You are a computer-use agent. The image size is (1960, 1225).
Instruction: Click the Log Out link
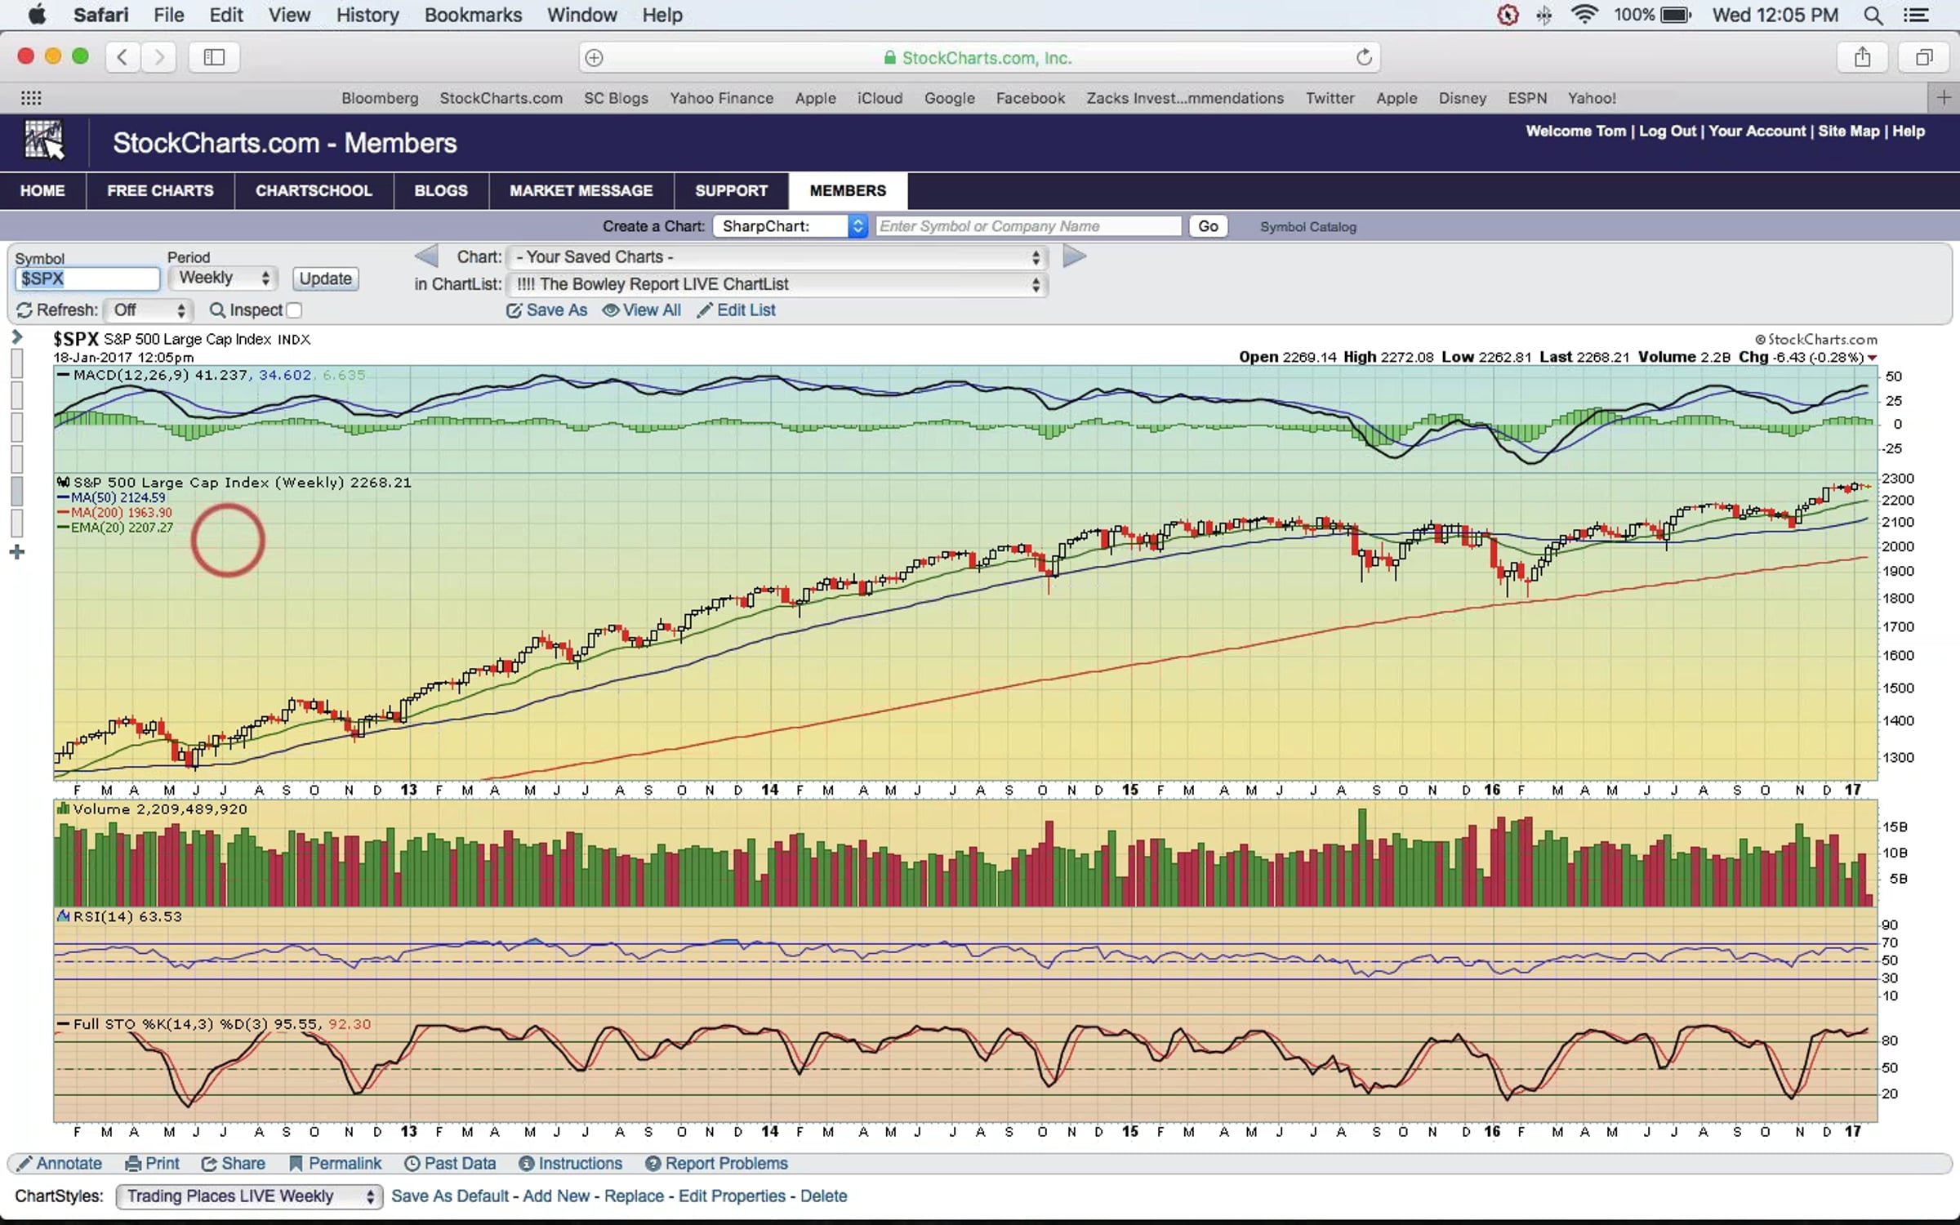pos(1667,131)
